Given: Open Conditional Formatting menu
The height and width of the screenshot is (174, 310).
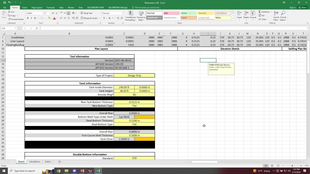Looking at the screenshot, I should pos(130,16).
